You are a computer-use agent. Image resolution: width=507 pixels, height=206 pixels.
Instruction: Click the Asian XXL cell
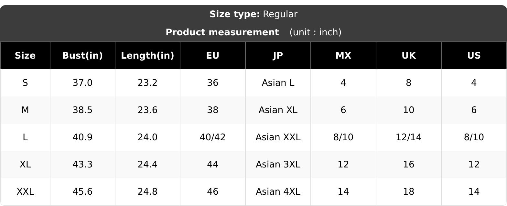tap(278, 137)
